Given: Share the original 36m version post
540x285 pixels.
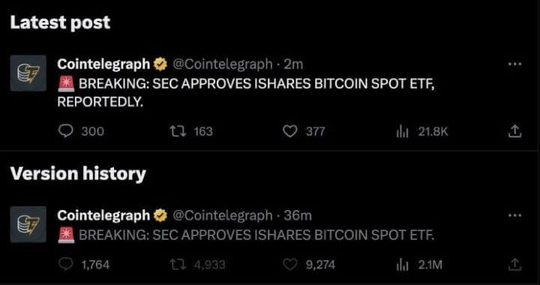Looking at the screenshot, I should click(514, 264).
